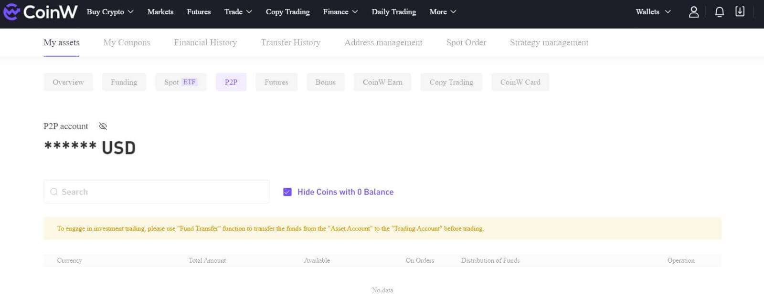Select the Bonus account button
Image resolution: width=764 pixels, height=298 pixels.
[326, 82]
